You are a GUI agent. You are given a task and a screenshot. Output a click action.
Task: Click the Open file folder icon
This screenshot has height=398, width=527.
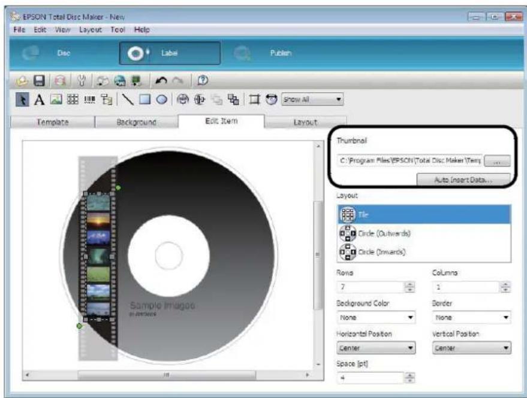tap(22, 81)
